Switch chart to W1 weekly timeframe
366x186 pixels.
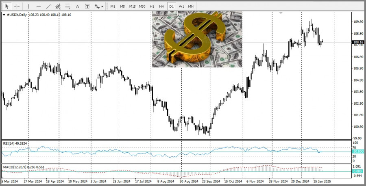click(x=181, y=6)
